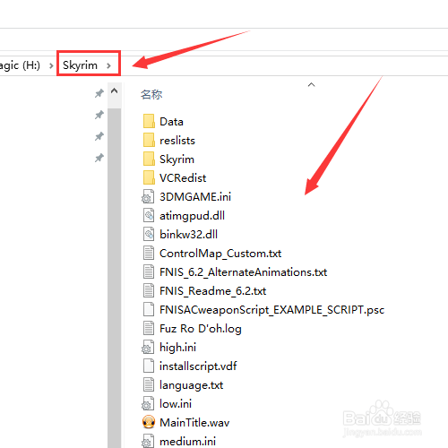
Task: Click the navigation pane scrollbar track
Action: pyautogui.click(x=114, y=278)
